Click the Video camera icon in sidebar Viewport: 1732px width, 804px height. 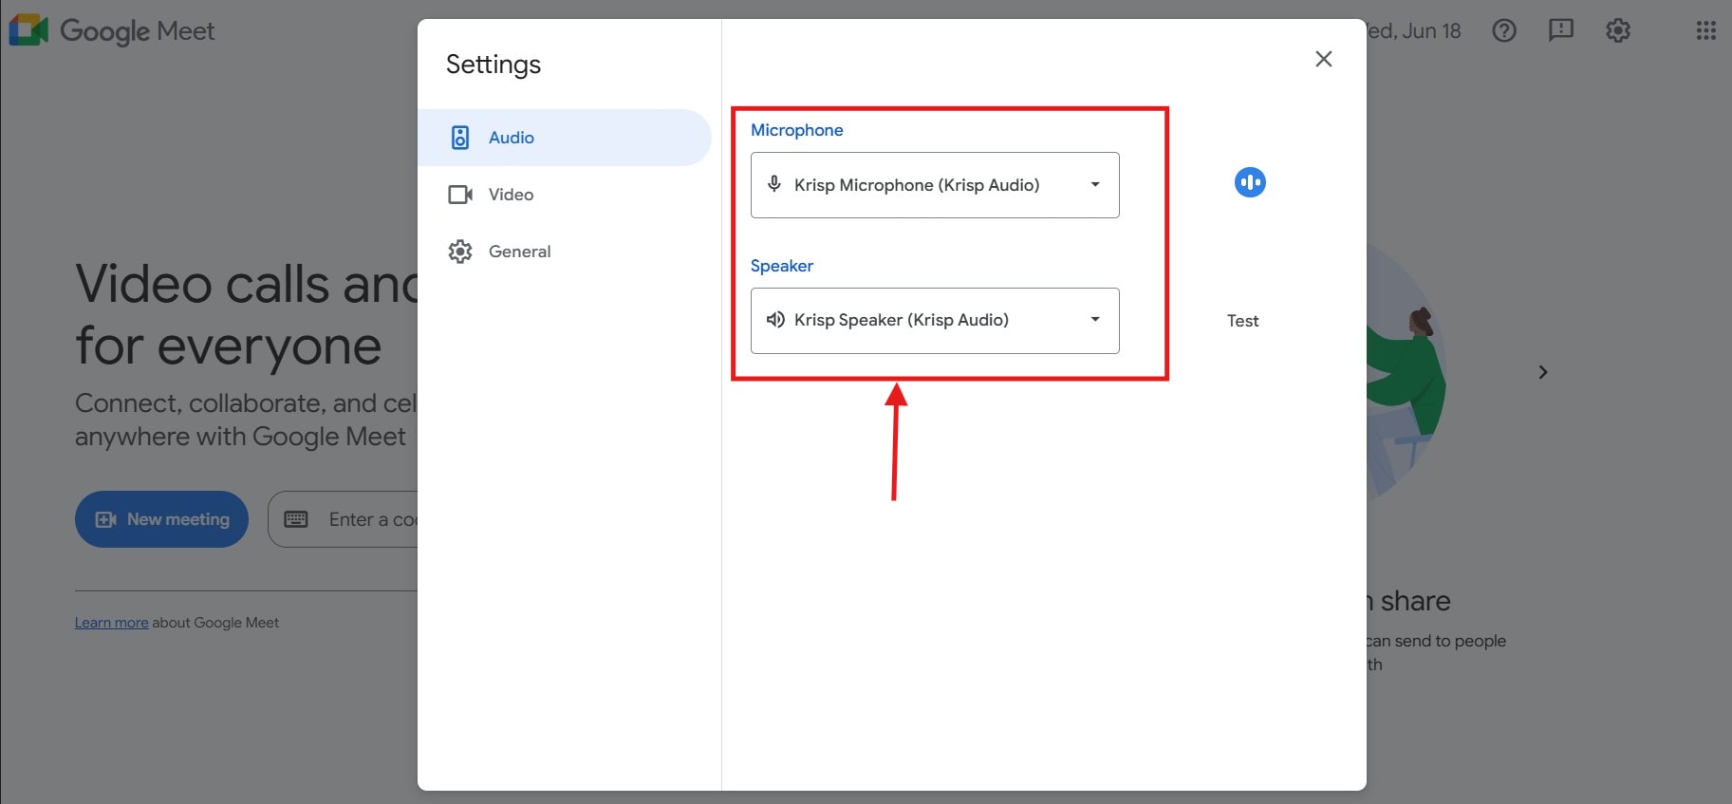460,195
